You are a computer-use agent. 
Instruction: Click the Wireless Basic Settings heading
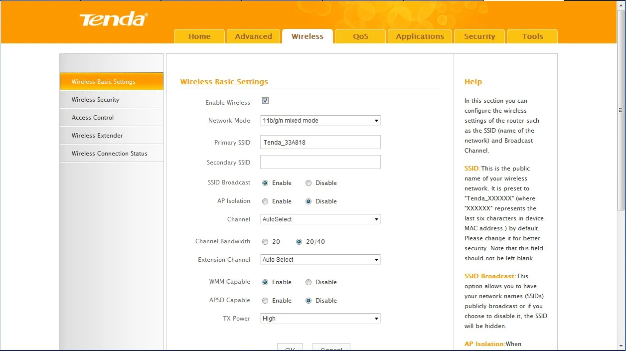(224, 82)
